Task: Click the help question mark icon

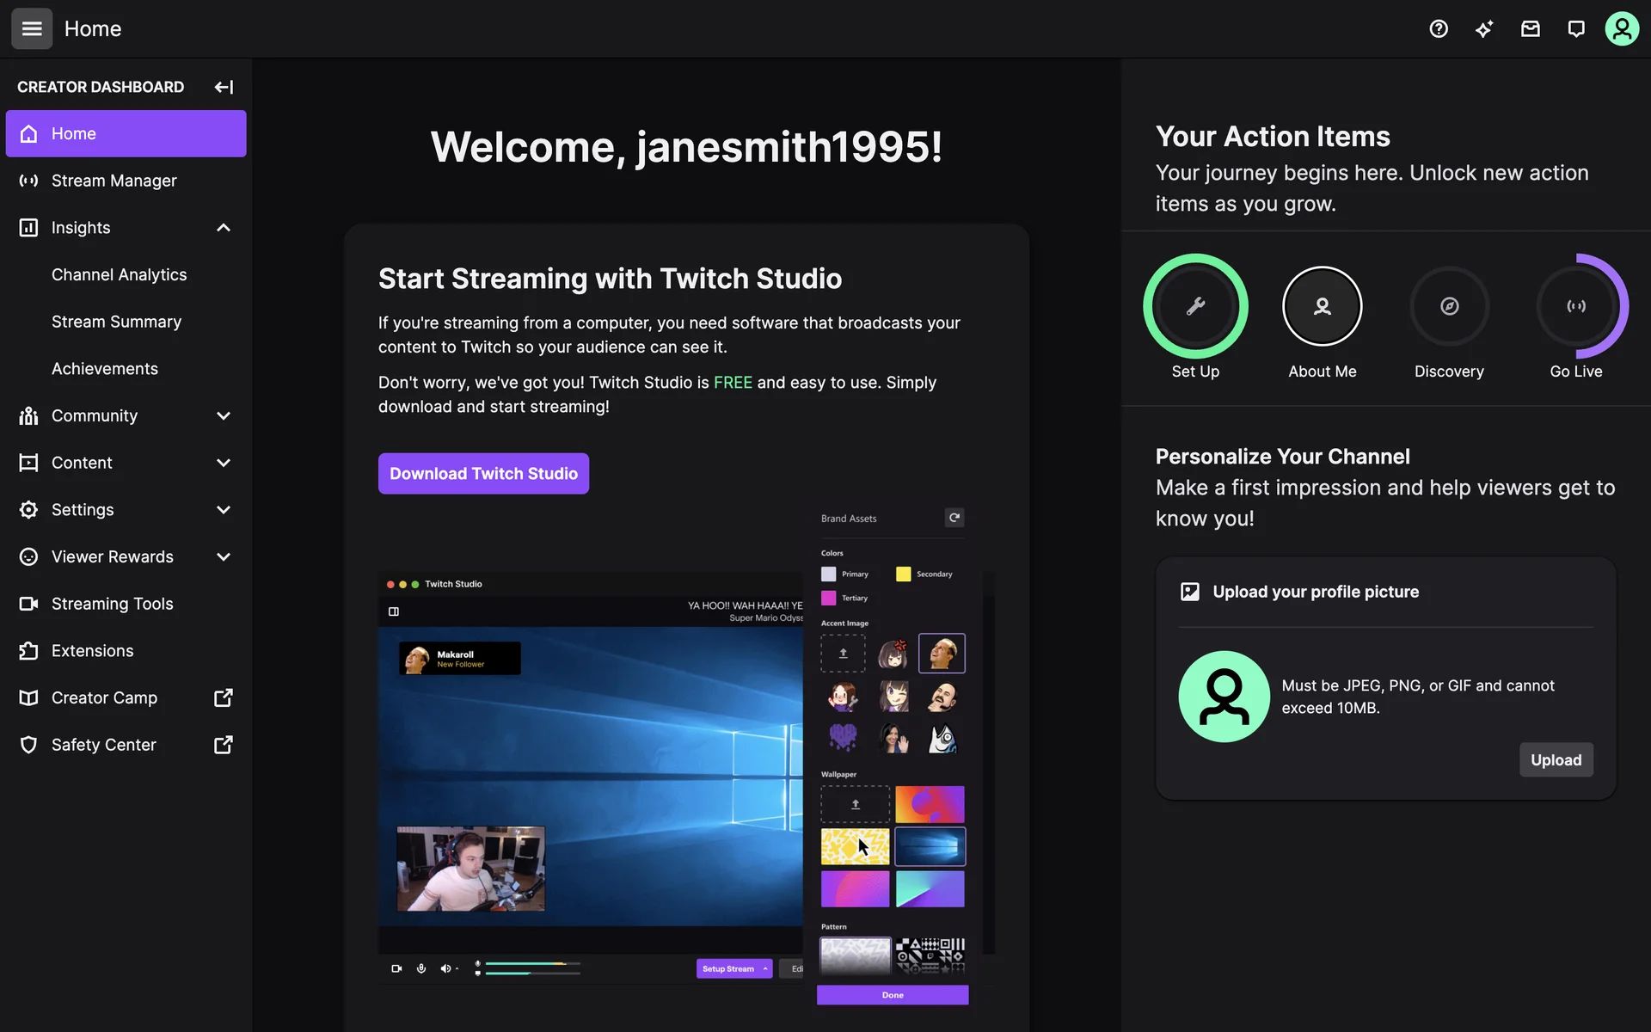Action: pos(1439,28)
